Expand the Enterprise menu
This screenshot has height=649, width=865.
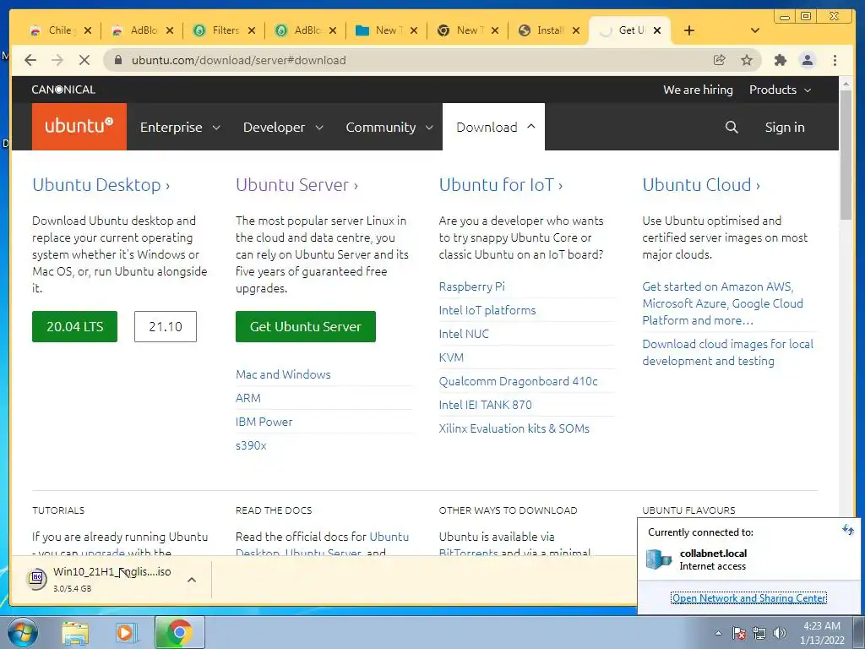click(x=180, y=127)
